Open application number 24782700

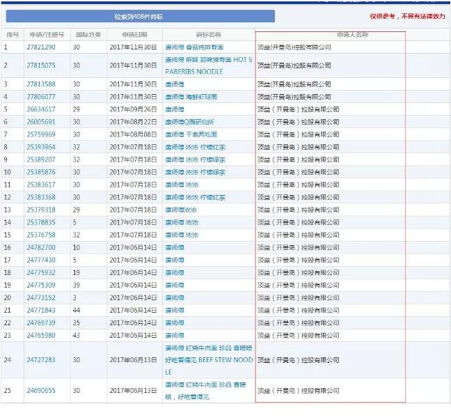tap(41, 247)
